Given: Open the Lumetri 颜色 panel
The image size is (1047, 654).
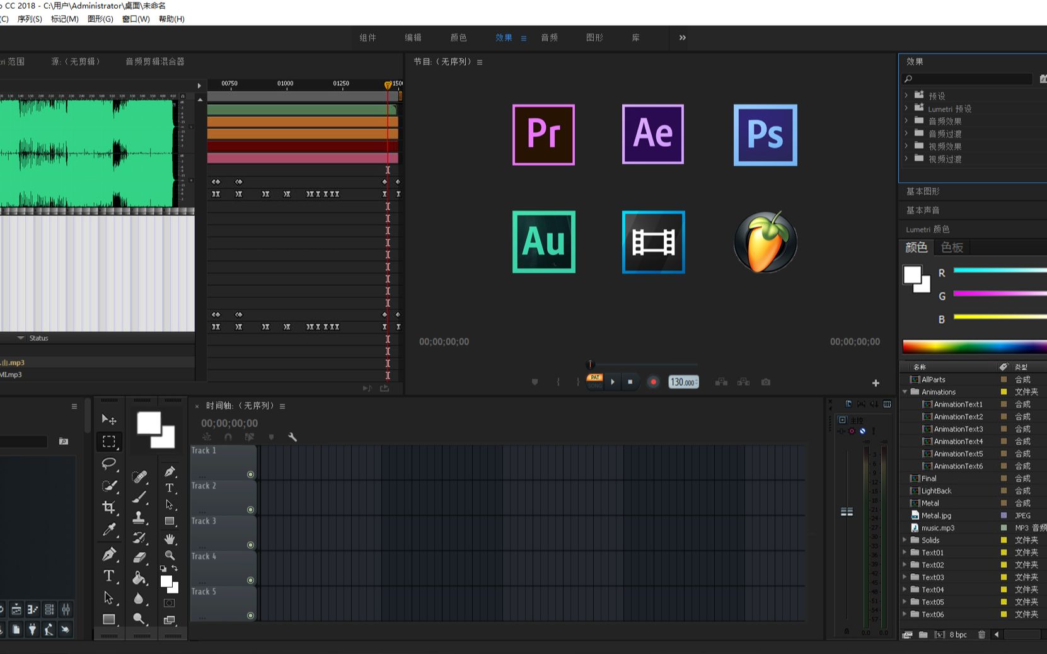Looking at the screenshot, I should (928, 229).
